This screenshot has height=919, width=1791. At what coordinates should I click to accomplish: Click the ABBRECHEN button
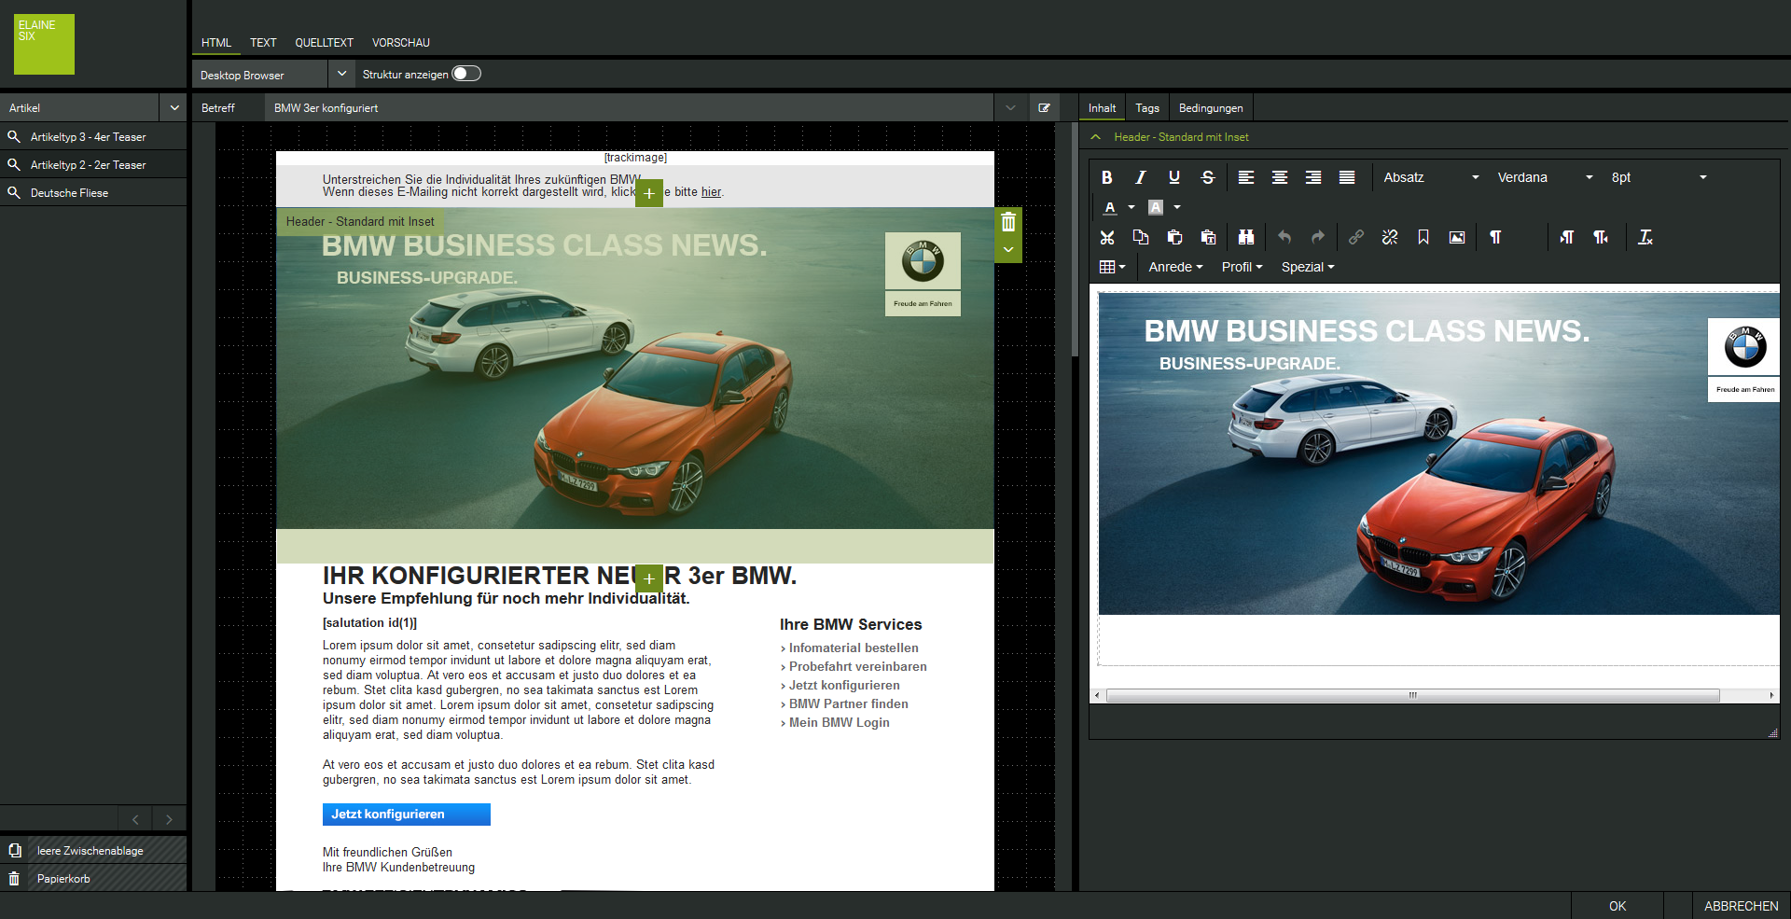[x=1741, y=906]
